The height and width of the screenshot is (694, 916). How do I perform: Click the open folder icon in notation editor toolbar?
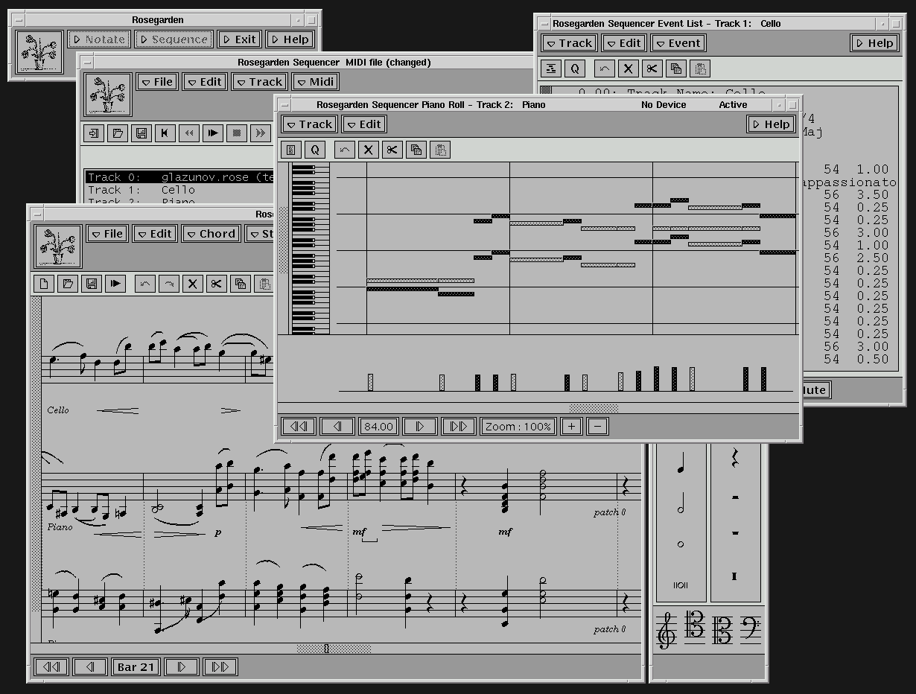tap(68, 283)
